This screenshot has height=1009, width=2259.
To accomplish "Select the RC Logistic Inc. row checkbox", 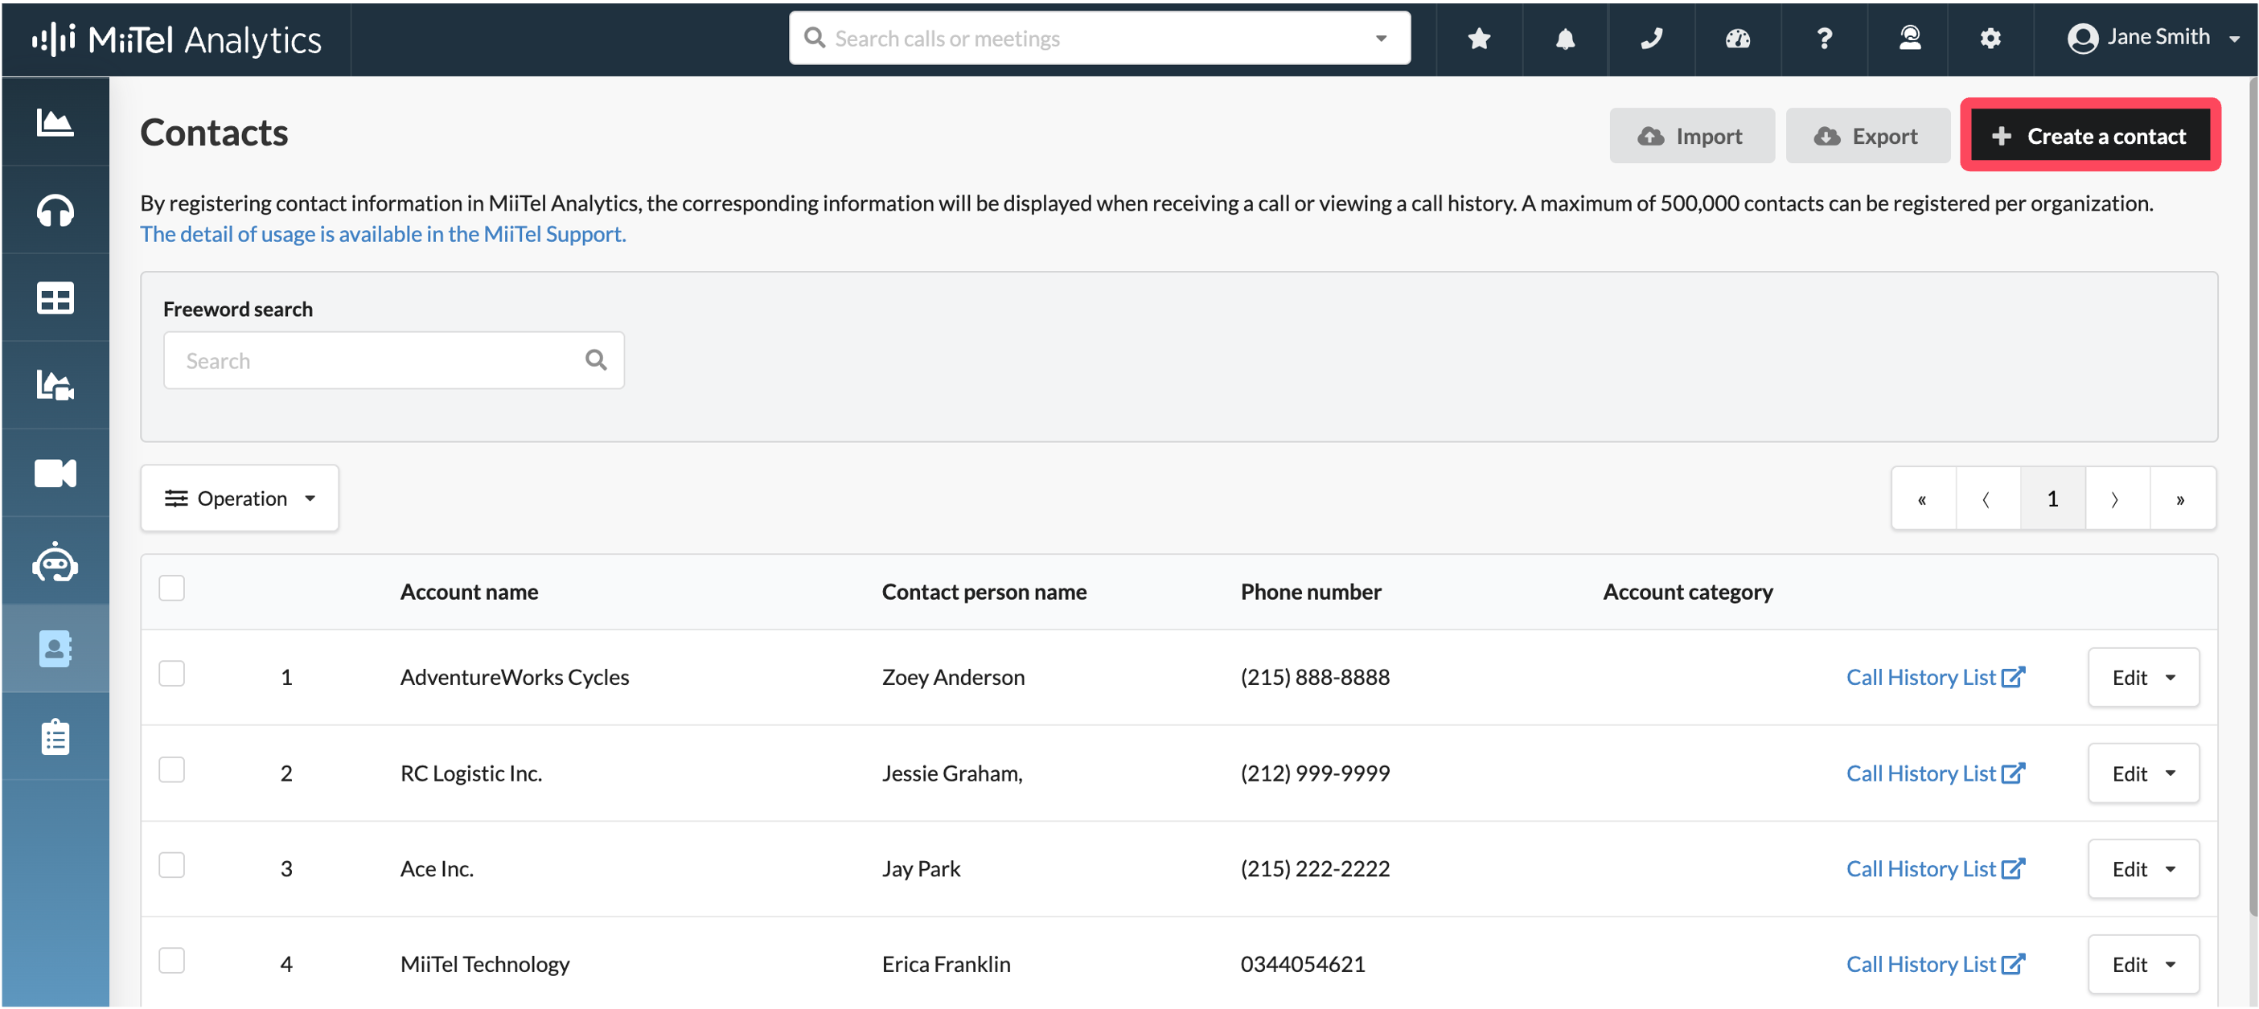I will (172, 769).
